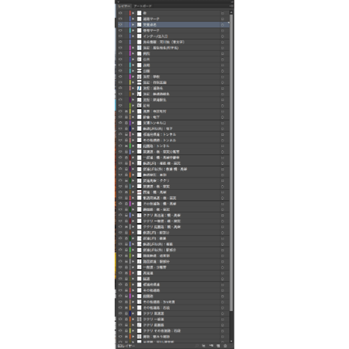The image size is (349, 349).
Task: Expand the その他道路：トンネル layer
Action: [x=133, y=140]
